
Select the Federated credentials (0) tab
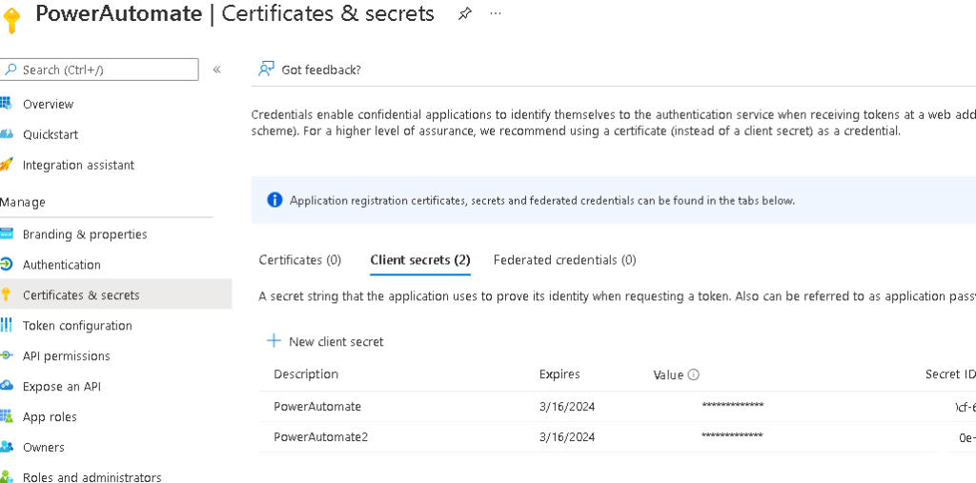564,260
